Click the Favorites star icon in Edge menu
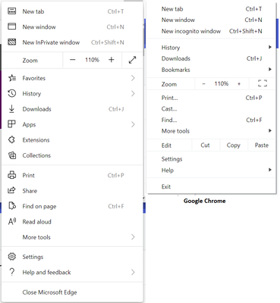This screenshot has width=280, height=303. click(12, 78)
